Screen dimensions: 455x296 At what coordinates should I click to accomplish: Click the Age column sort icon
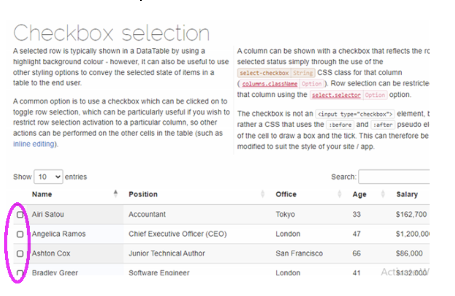click(383, 194)
